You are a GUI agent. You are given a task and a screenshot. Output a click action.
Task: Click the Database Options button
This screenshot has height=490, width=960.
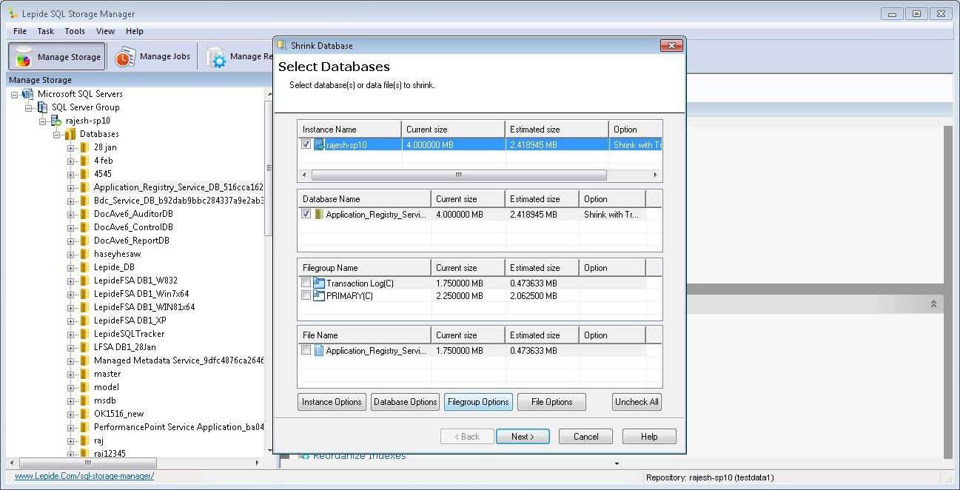[x=406, y=402]
